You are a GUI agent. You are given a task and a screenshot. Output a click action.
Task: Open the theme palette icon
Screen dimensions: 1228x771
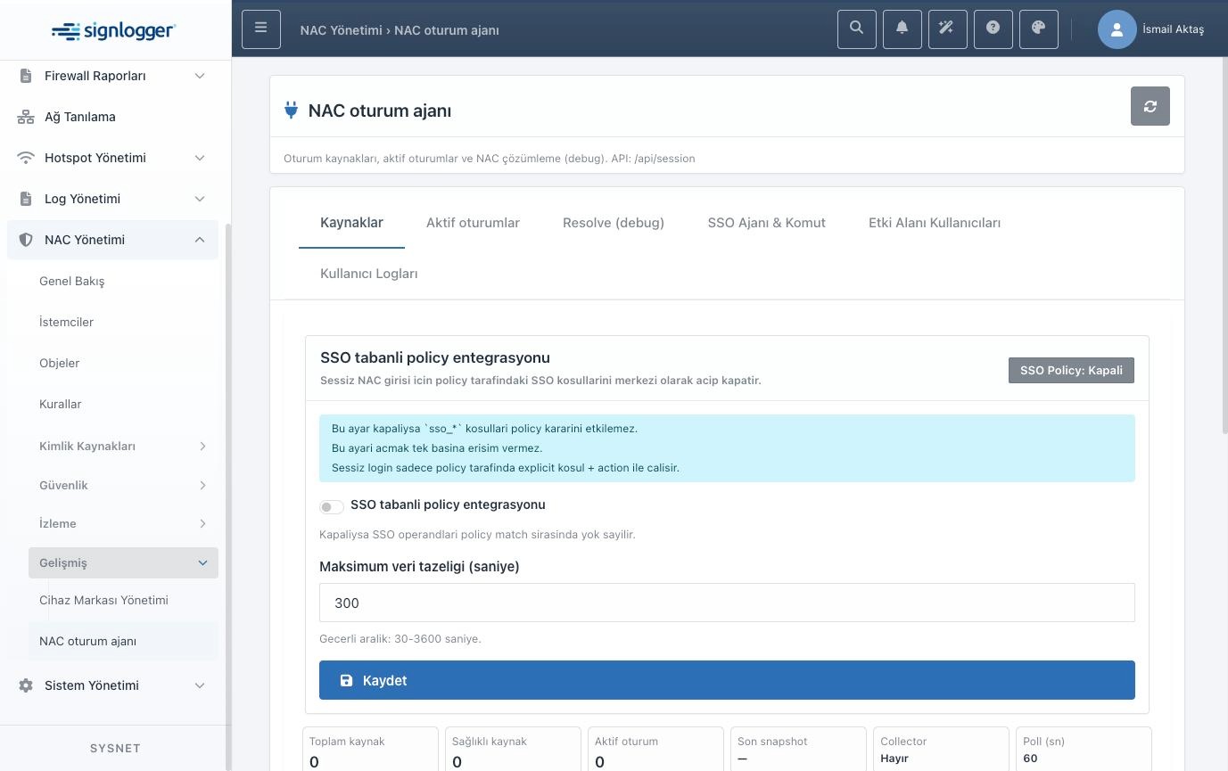pos(1039,29)
